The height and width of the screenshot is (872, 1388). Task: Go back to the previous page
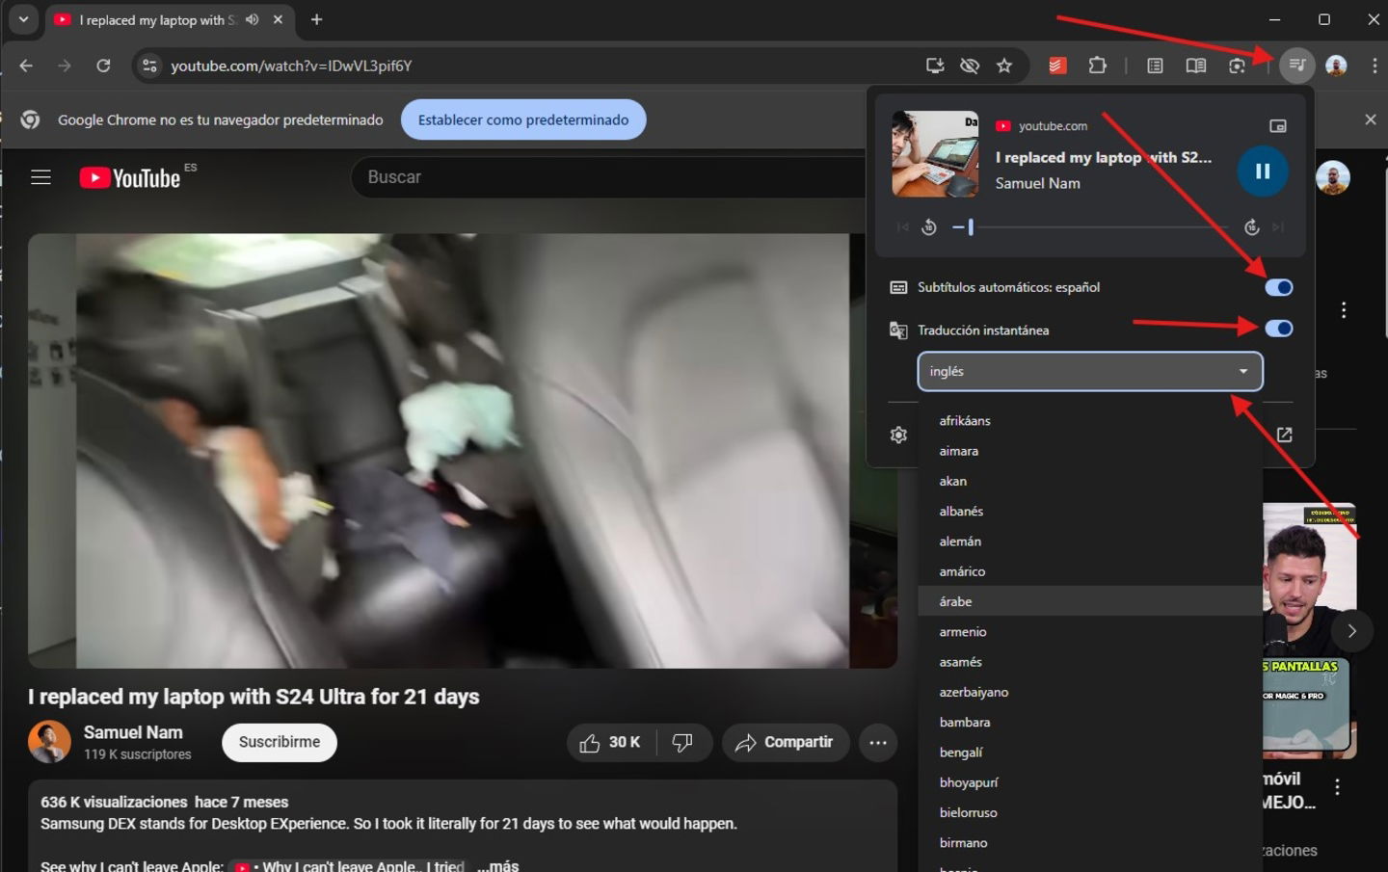click(x=26, y=66)
